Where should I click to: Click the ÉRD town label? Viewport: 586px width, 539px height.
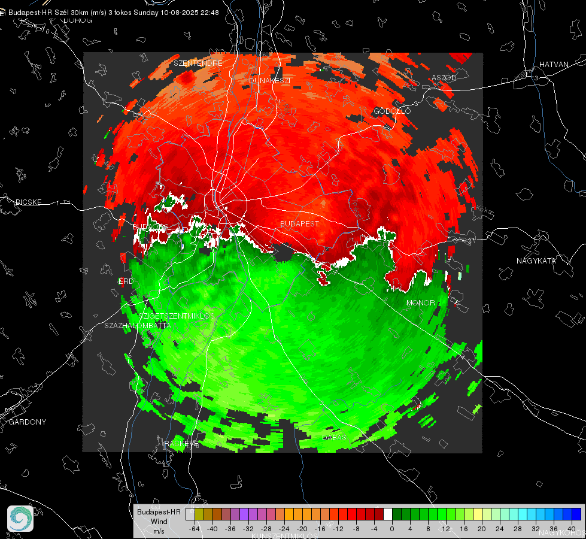click(126, 281)
